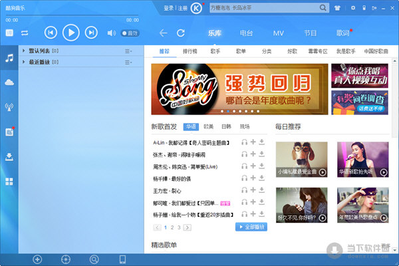Open the desktop lyrics icon beside repeat

tap(9, 33)
